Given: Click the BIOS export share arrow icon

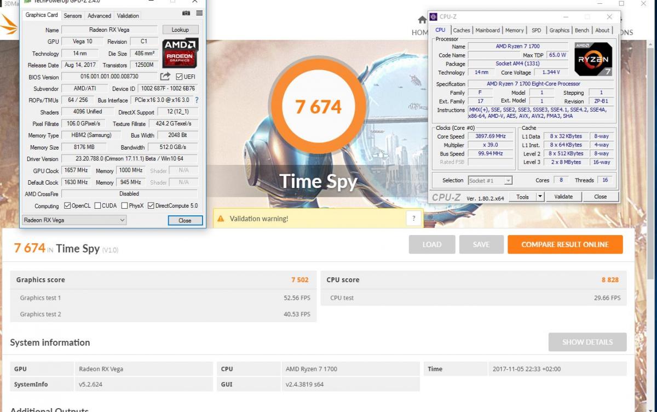Looking at the screenshot, I should point(165,76).
